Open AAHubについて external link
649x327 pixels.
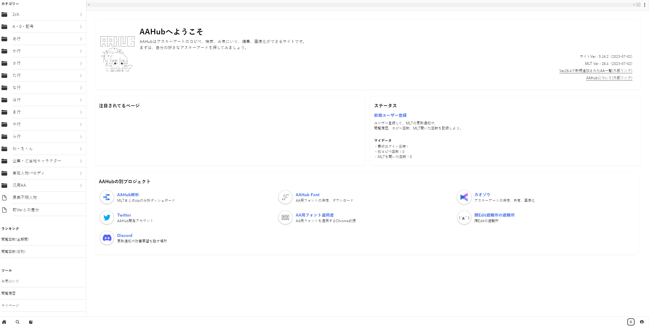click(x=609, y=78)
